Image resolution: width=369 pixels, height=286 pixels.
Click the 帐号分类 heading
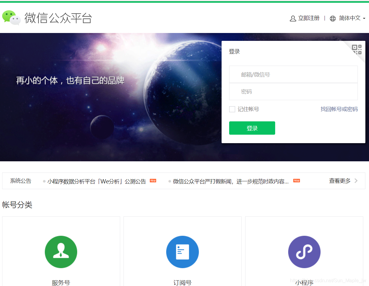[x=17, y=205]
